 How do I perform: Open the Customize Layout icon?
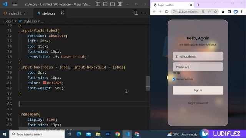(120, 4)
